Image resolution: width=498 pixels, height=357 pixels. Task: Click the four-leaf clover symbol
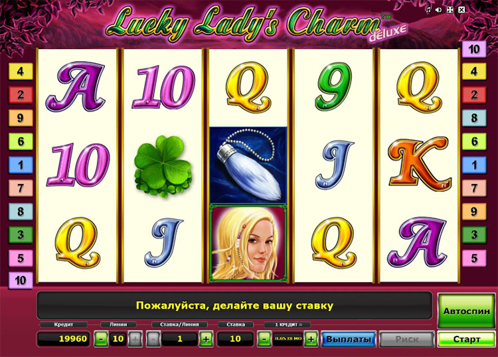click(163, 166)
